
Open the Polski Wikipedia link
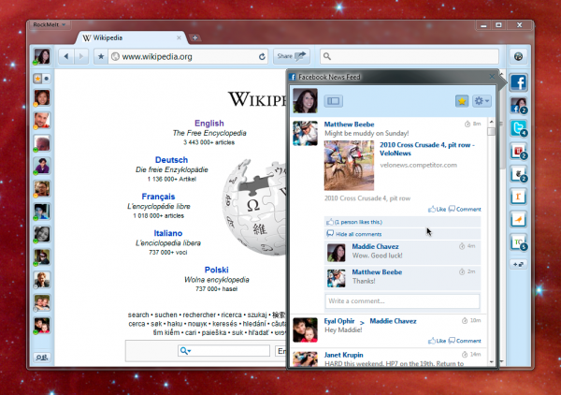pos(217,270)
